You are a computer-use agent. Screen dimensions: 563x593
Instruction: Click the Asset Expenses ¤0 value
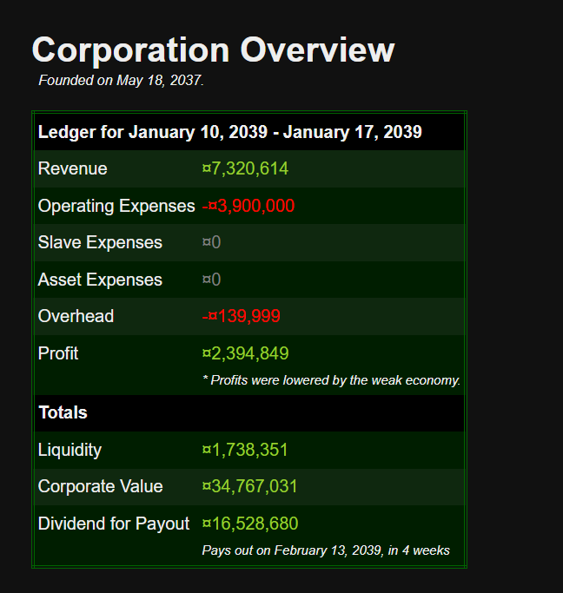211,280
